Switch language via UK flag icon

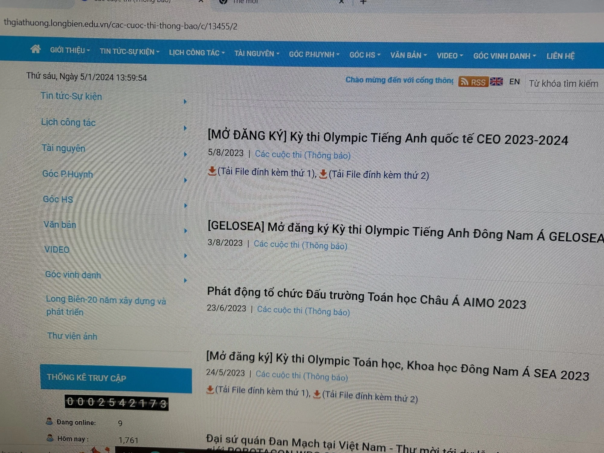(496, 82)
